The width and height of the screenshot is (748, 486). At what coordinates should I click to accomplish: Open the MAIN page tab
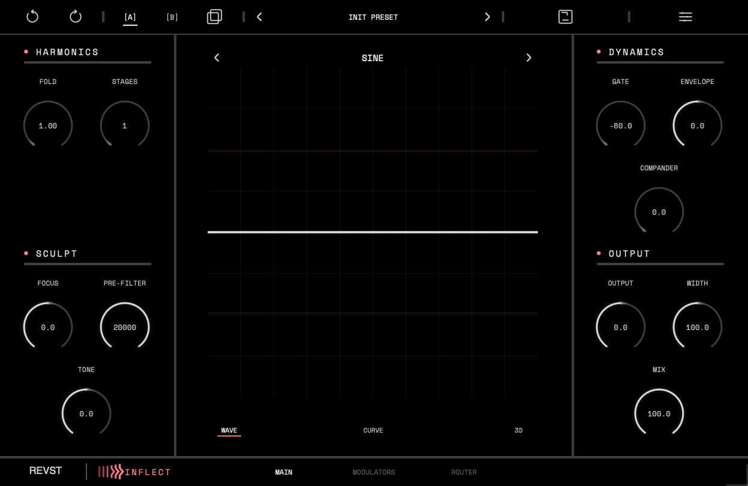[284, 472]
